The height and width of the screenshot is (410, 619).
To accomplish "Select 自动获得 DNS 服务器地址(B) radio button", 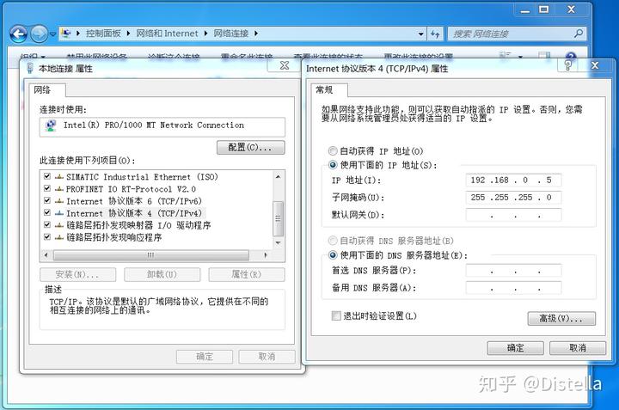I will (x=333, y=241).
